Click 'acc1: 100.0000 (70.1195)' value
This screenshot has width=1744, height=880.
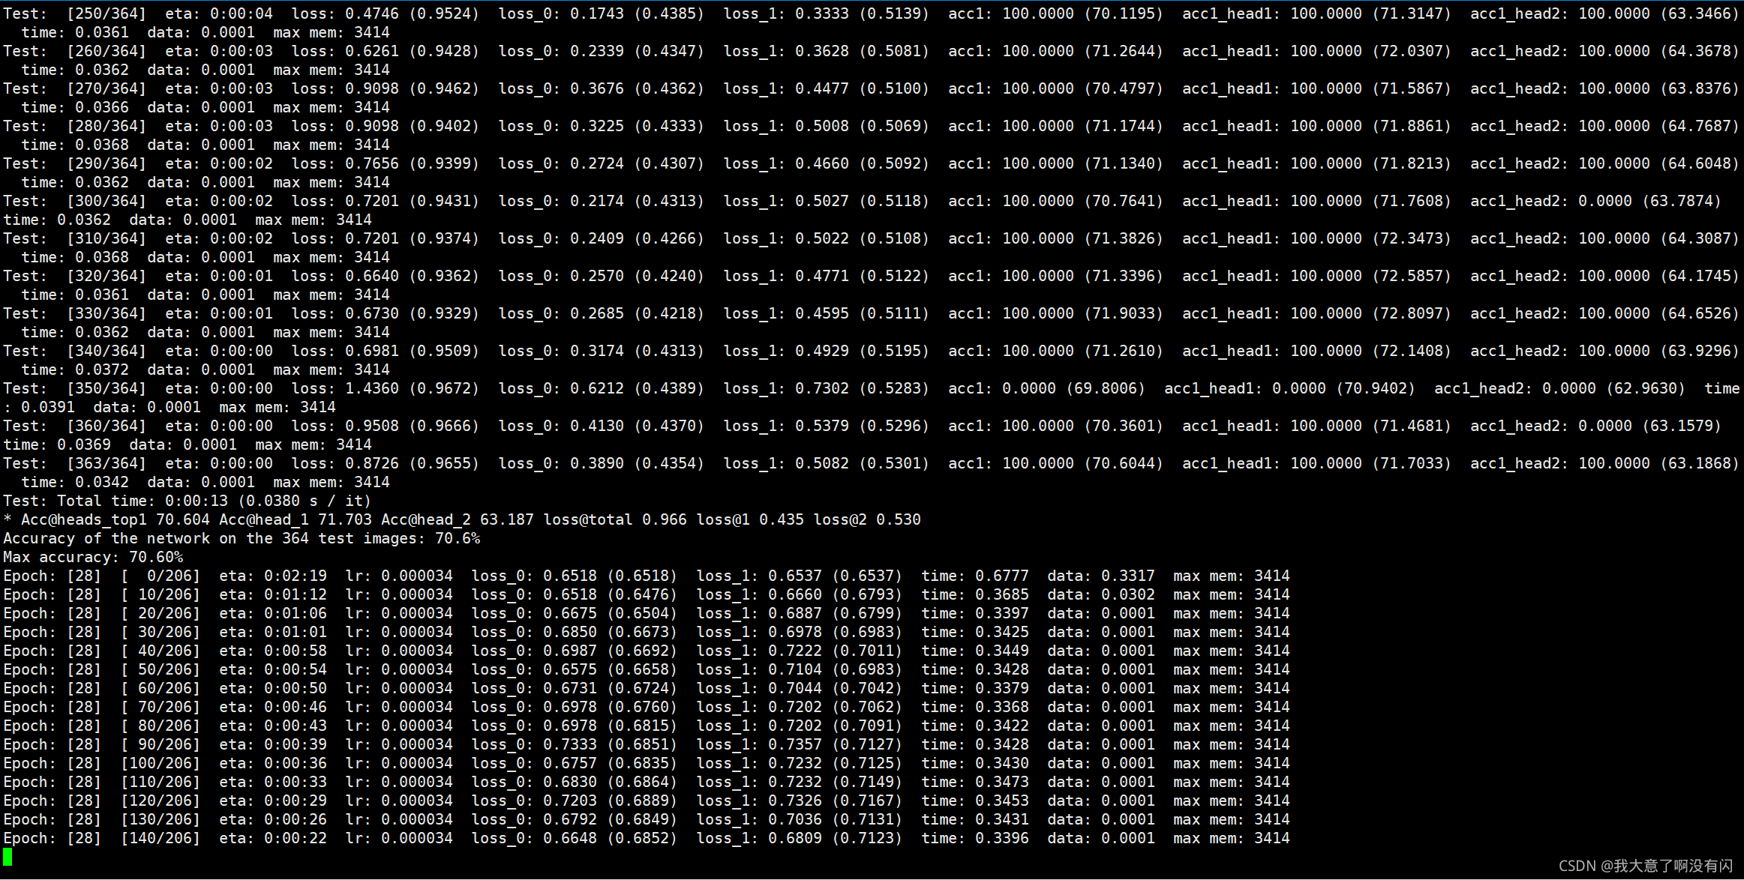(1056, 13)
